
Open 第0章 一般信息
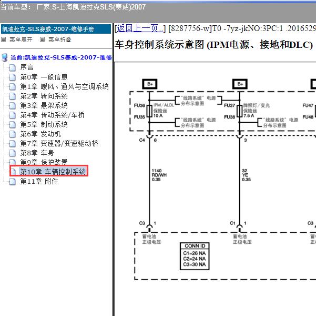(x=44, y=77)
